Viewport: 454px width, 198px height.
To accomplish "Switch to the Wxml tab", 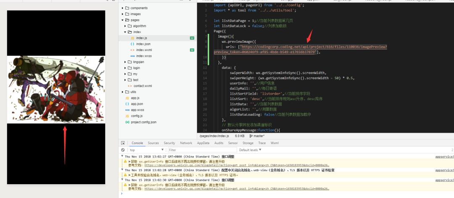I will (275, 143).
